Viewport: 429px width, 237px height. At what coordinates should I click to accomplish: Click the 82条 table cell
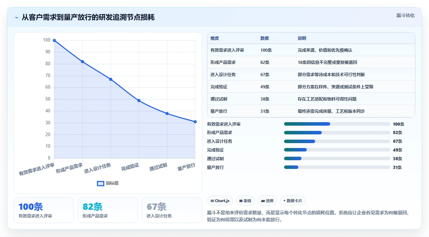[265, 62]
